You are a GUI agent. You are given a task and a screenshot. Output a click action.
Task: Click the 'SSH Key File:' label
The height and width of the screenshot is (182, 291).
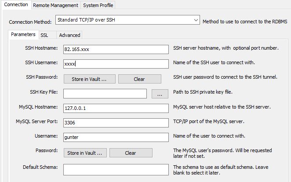[x=44, y=92]
